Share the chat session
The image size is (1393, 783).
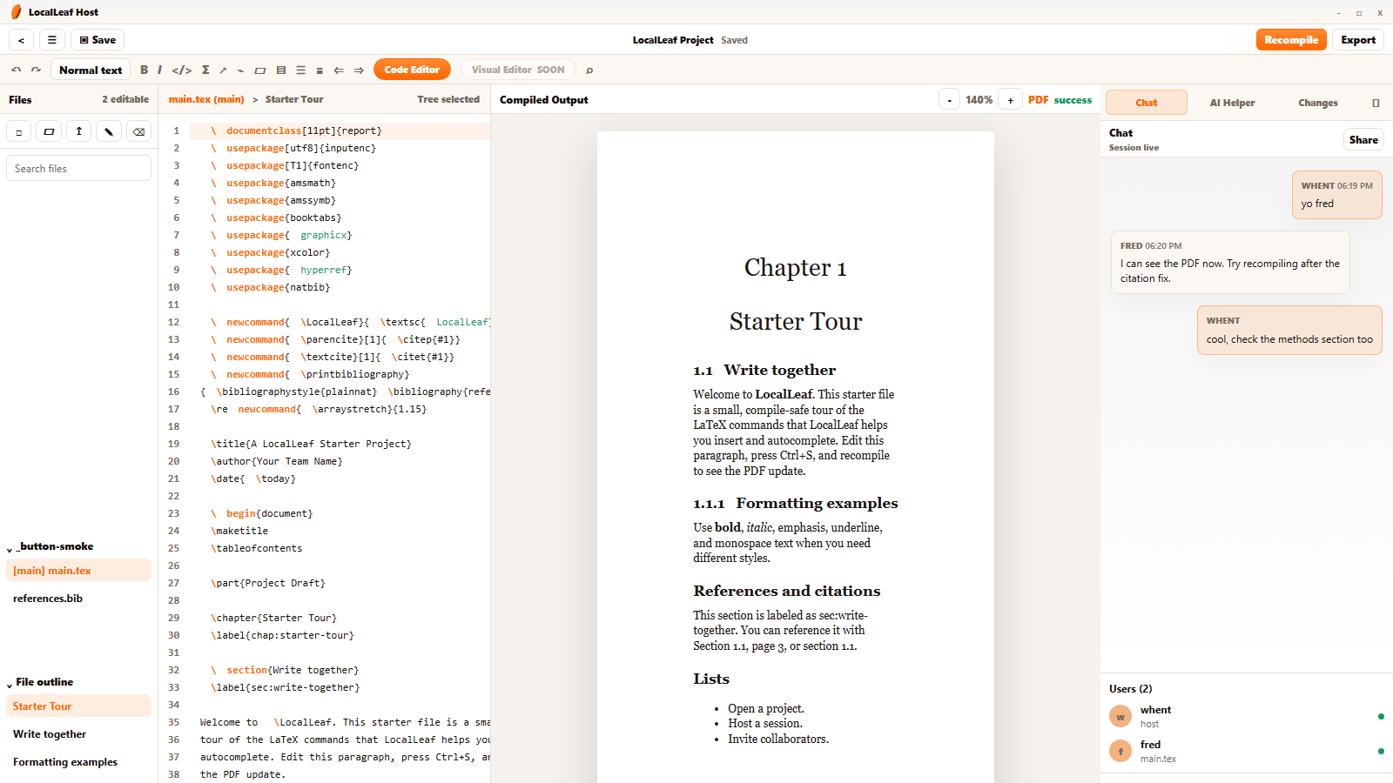1363,140
